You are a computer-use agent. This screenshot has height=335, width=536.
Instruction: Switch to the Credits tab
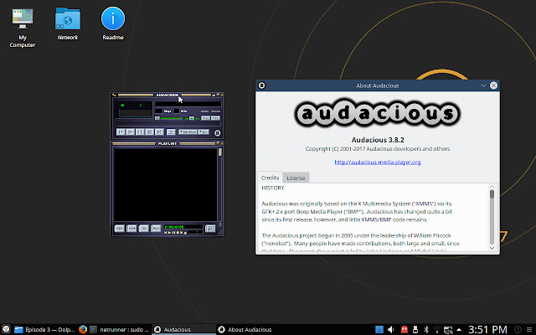(x=270, y=178)
